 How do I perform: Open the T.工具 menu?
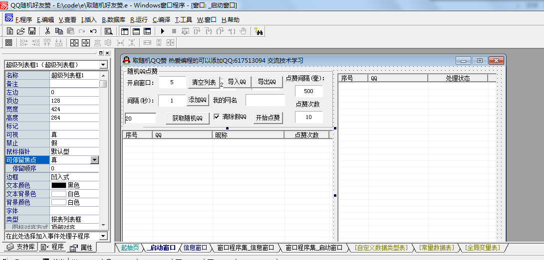click(184, 20)
